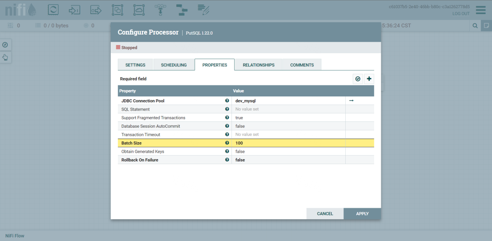Image resolution: width=492 pixels, height=241 pixels.
Task: Click the verify properties checkmark icon
Action: click(358, 79)
